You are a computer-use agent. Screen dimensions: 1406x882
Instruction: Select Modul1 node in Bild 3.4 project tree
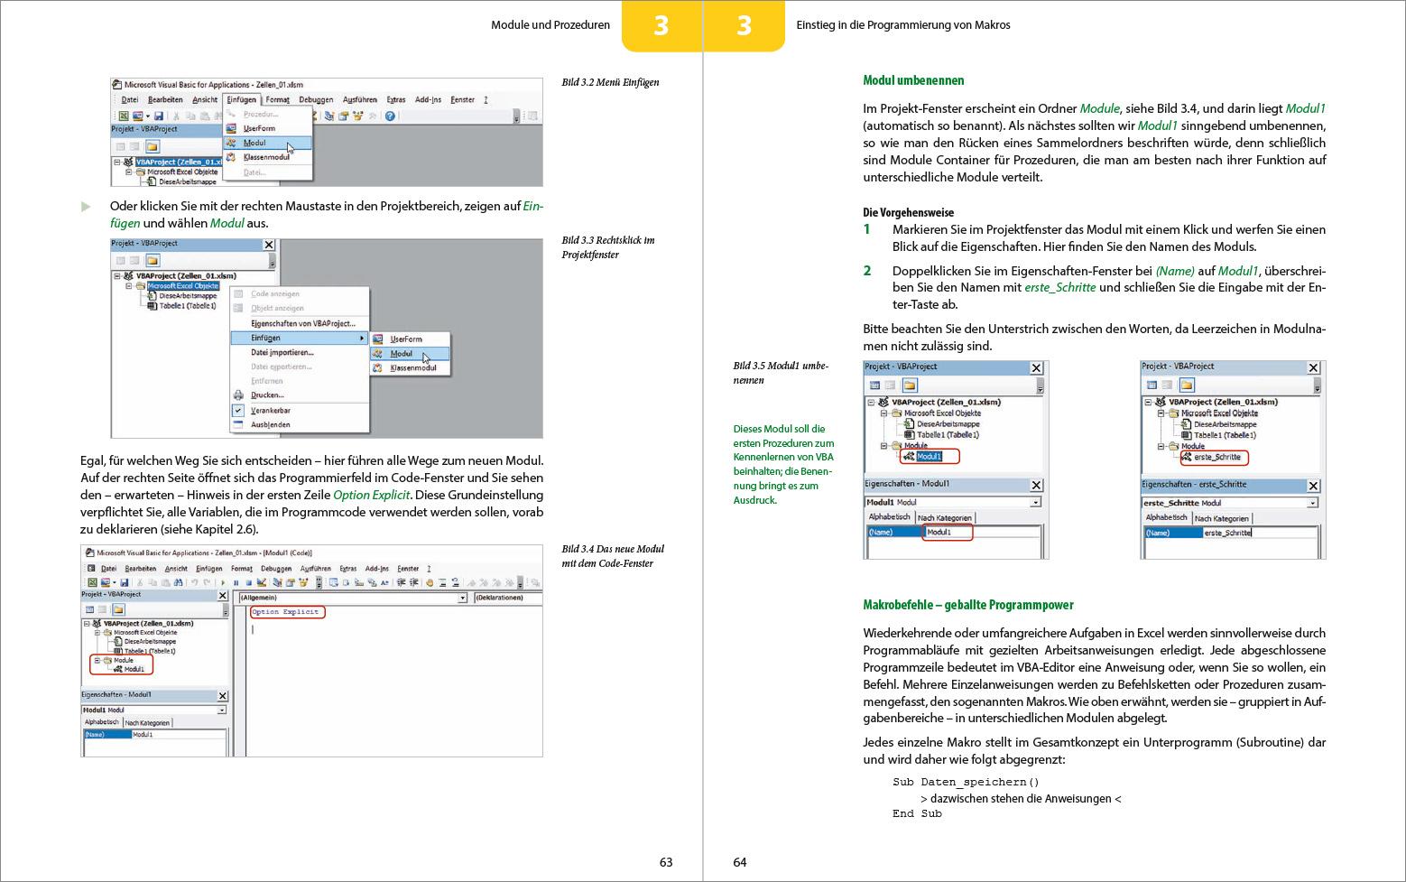pyautogui.click(x=134, y=669)
